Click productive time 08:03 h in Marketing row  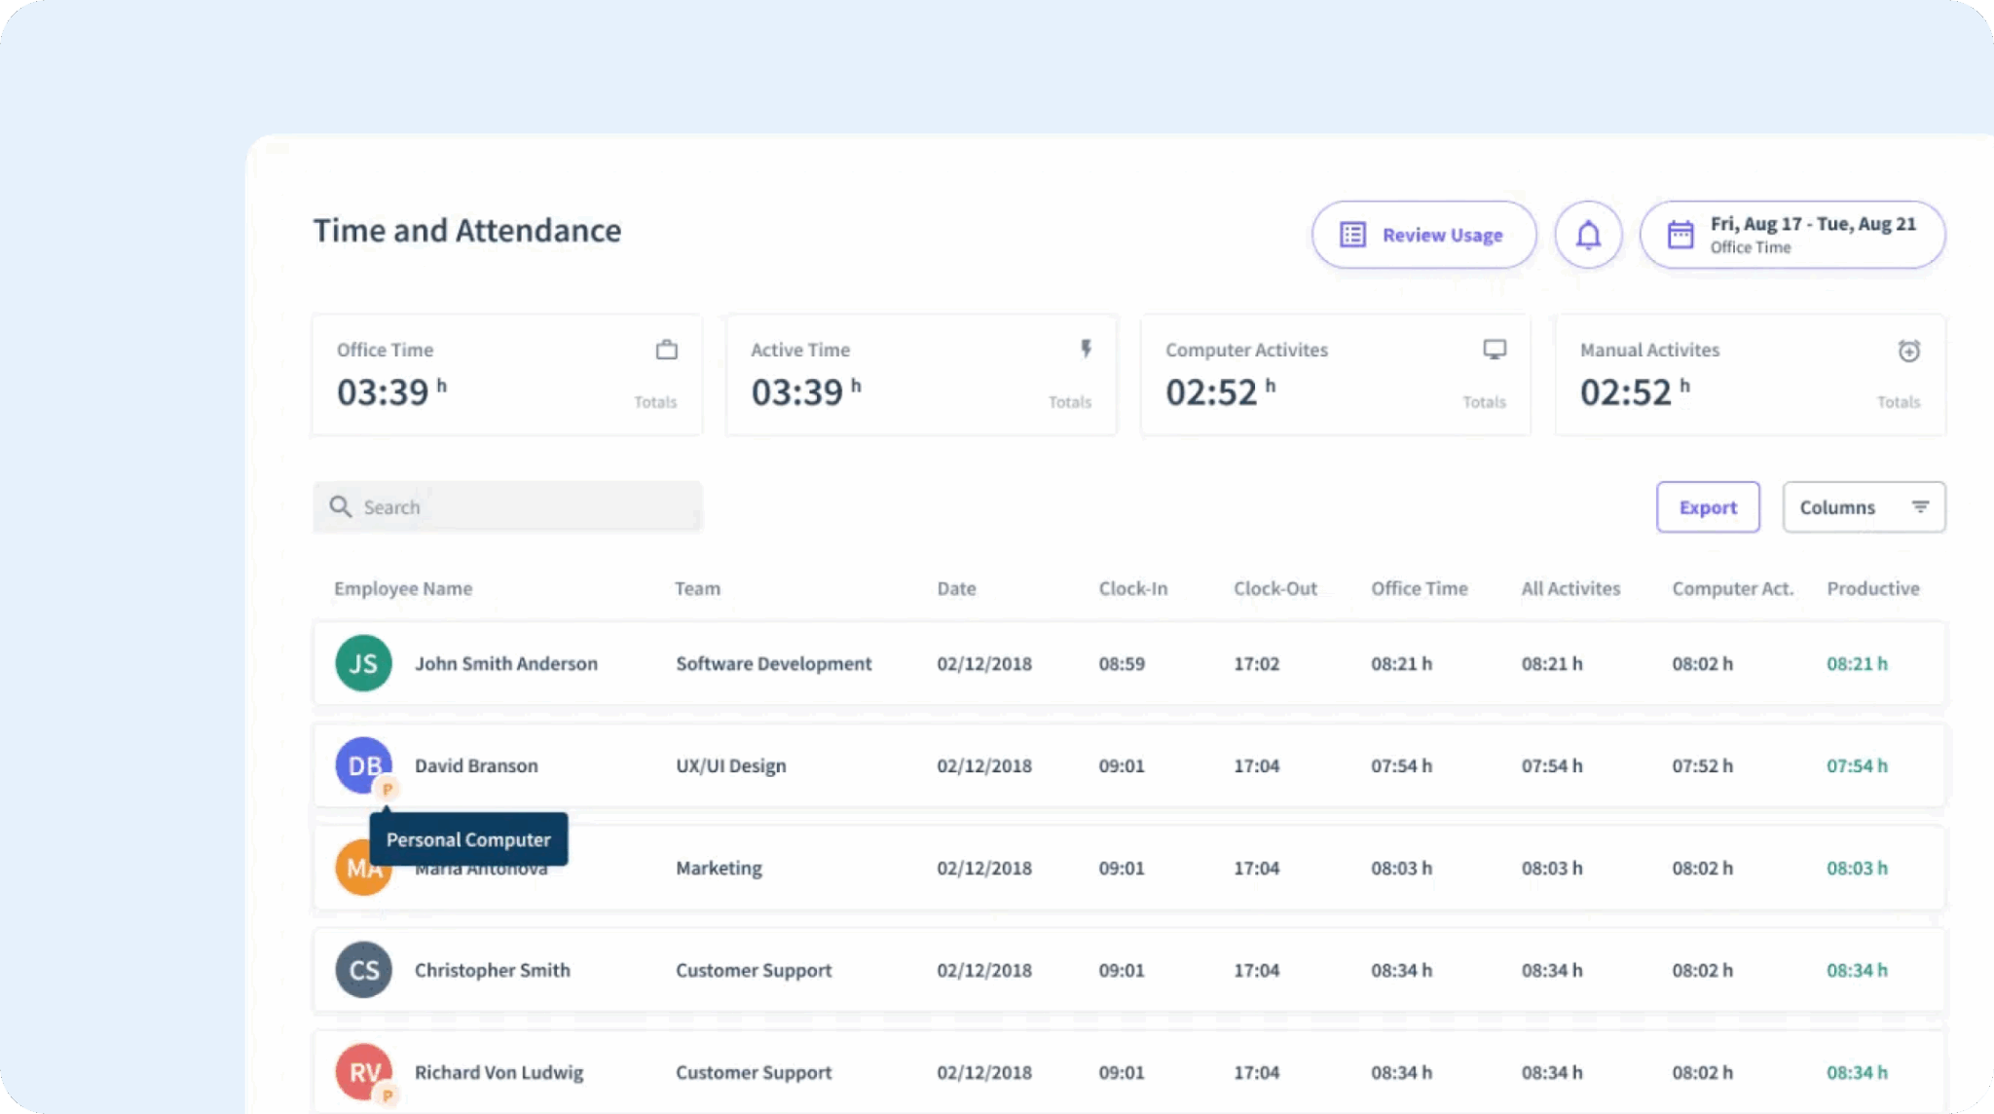(x=1857, y=868)
